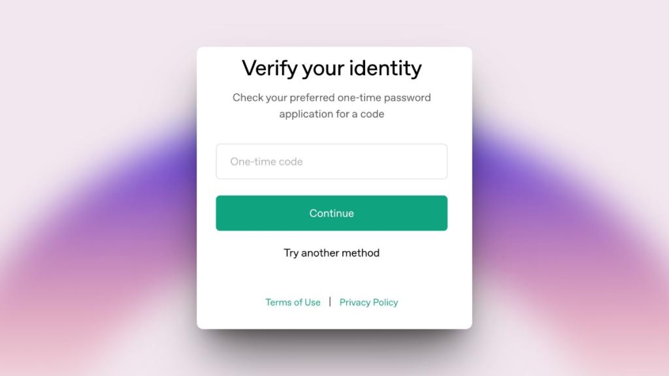Click the vertical separator between footer links
669x376 pixels.
(x=330, y=302)
